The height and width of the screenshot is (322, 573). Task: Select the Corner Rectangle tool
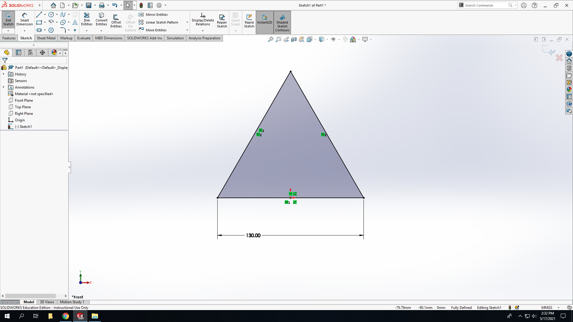39,22
